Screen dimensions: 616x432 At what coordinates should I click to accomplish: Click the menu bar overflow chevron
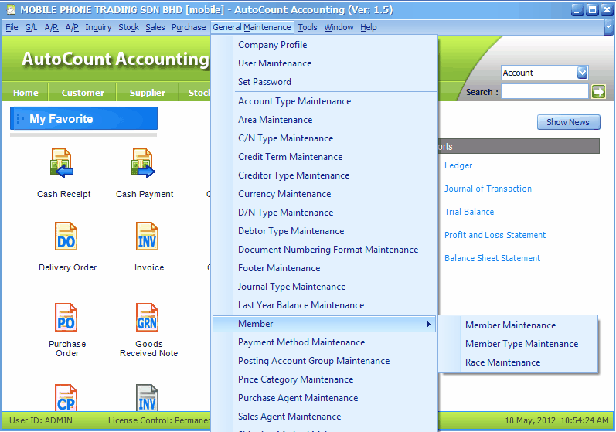coord(608,27)
